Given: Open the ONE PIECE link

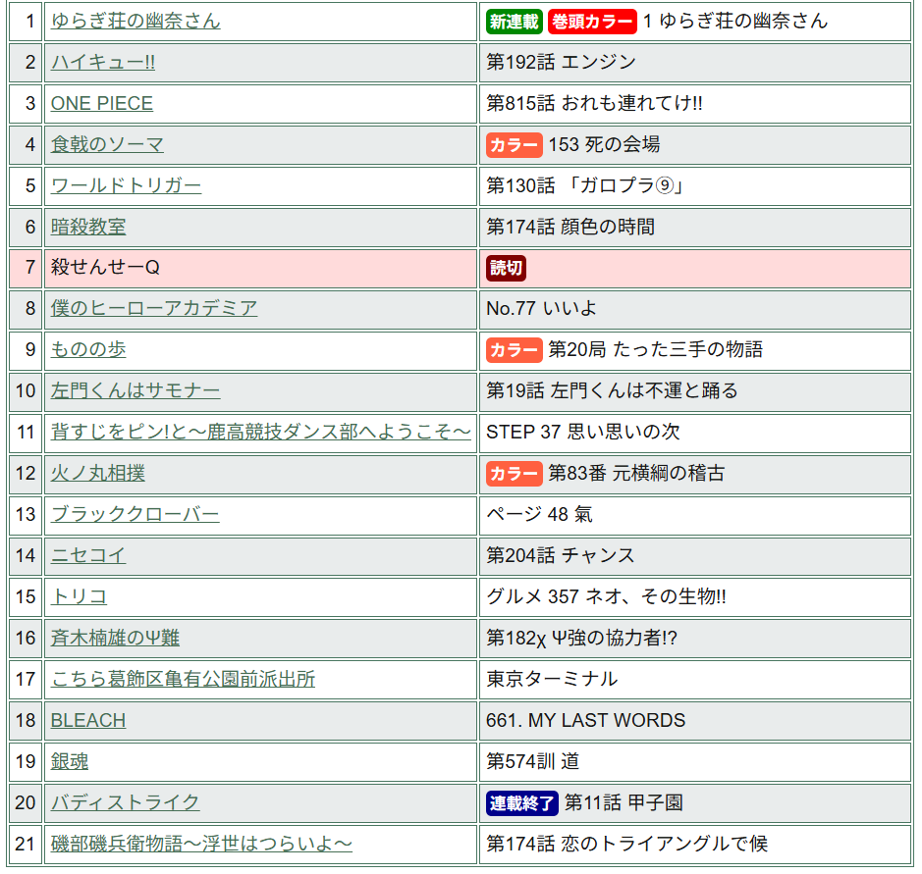Looking at the screenshot, I should click(x=101, y=103).
